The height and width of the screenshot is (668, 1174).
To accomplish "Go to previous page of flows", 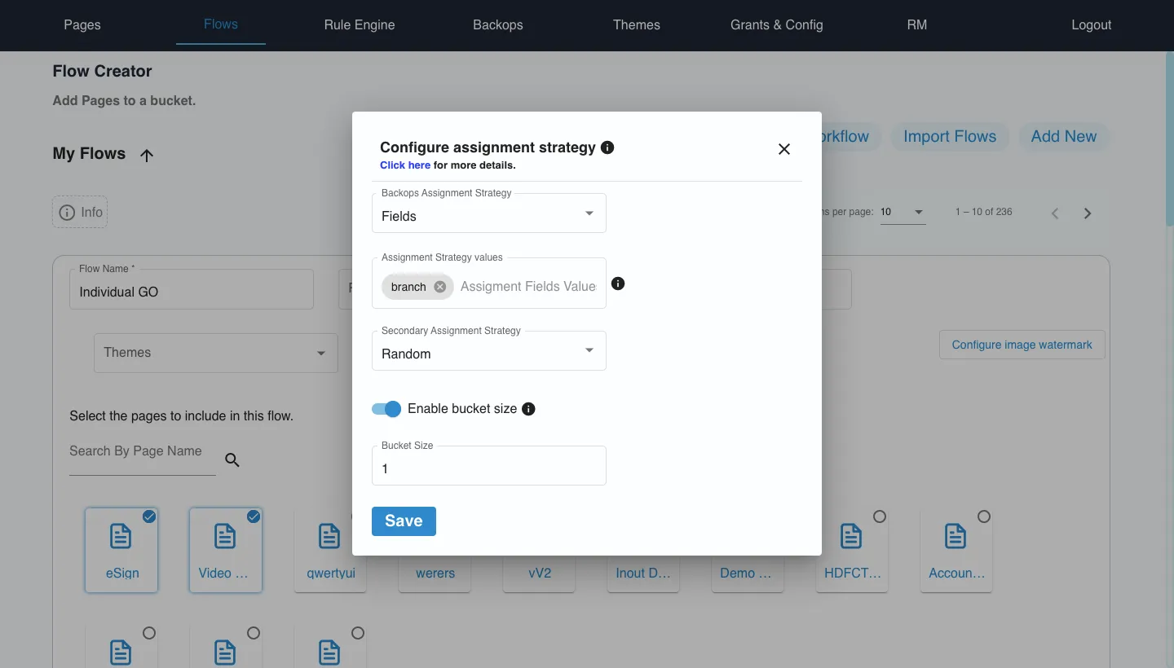I will coord(1055,213).
